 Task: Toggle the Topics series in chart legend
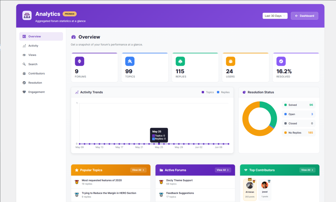coord(208,92)
